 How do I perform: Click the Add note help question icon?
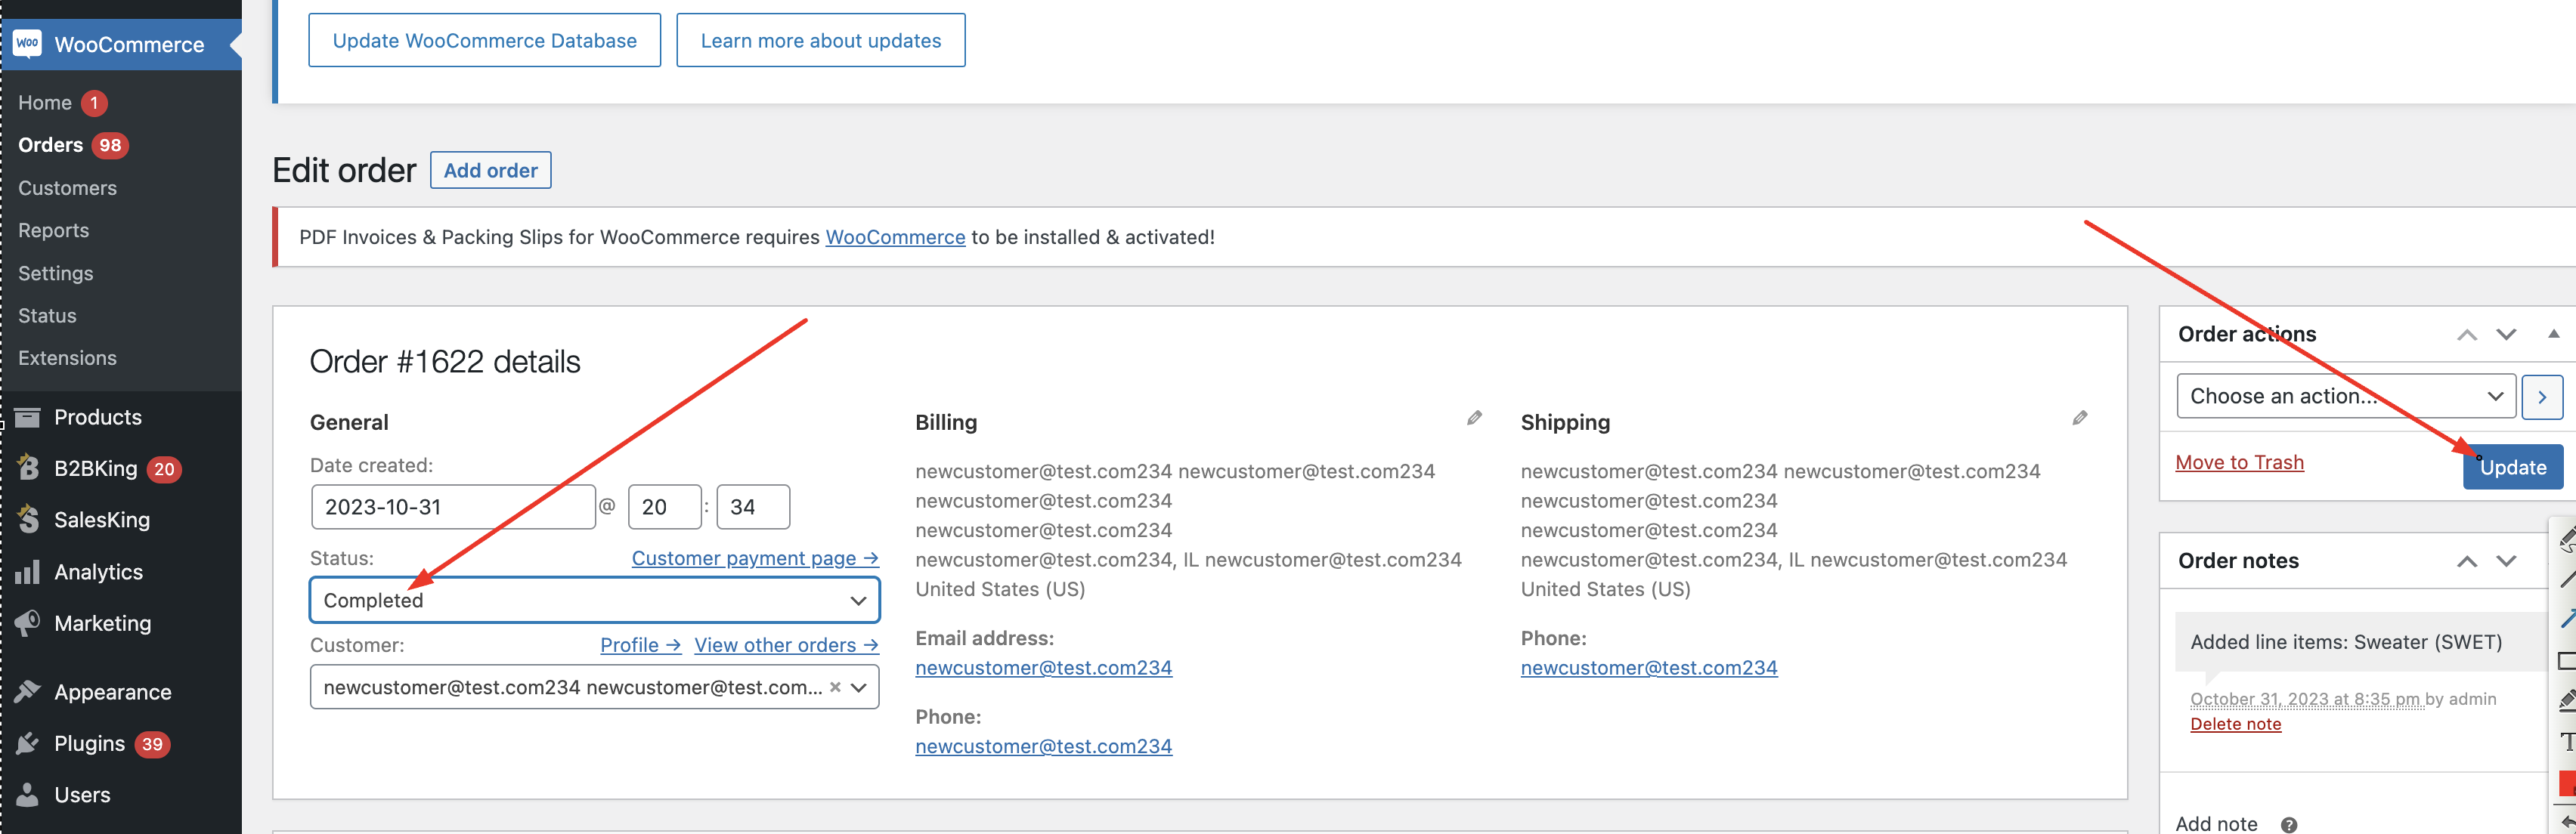pos(2288,824)
